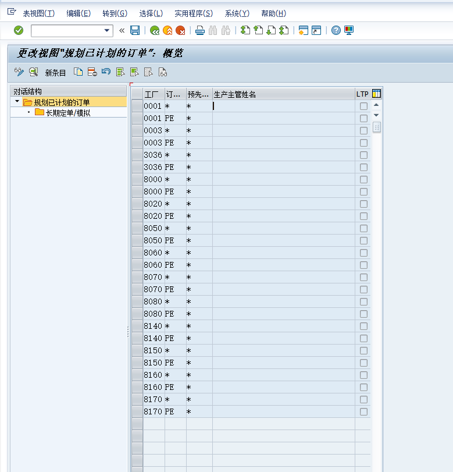The image size is (453, 472).
Task: Check LTP box for row 0003 *
Action: [x=363, y=130]
